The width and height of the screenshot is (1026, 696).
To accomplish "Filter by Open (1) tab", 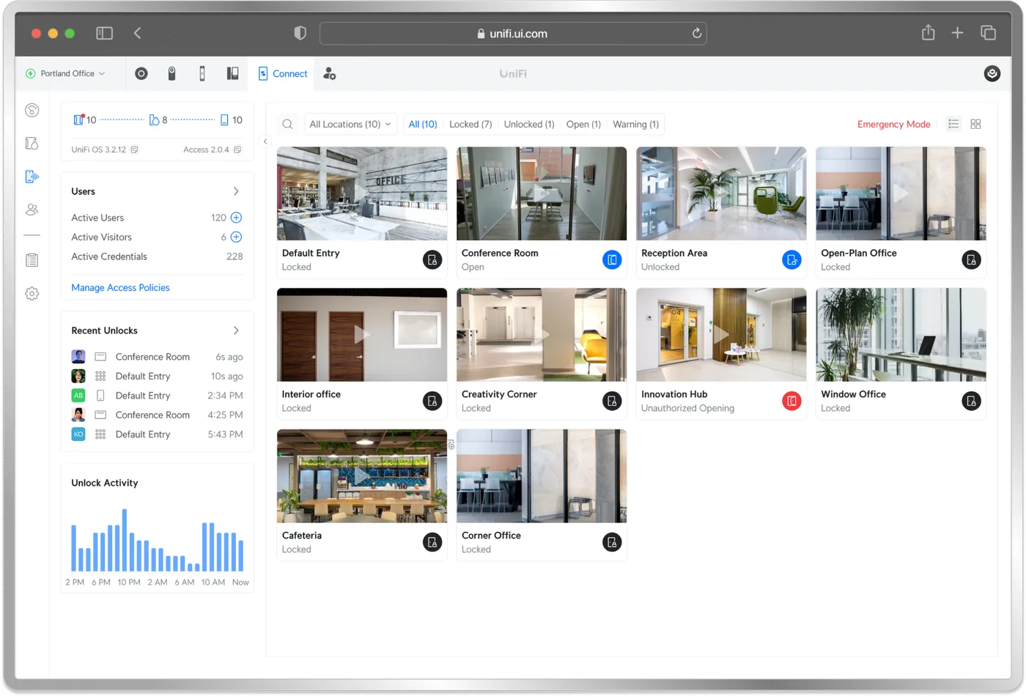I will (x=583, y=125).
